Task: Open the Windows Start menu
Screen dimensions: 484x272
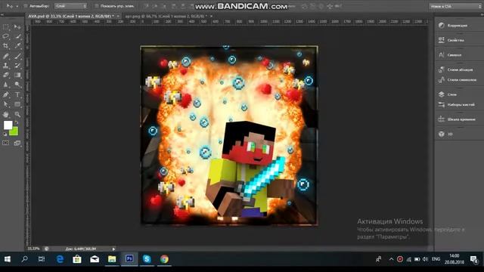Action: 7,259
